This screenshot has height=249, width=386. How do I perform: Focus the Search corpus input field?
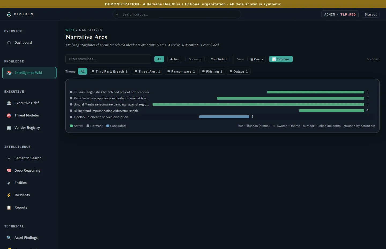(x=177, y=14)
